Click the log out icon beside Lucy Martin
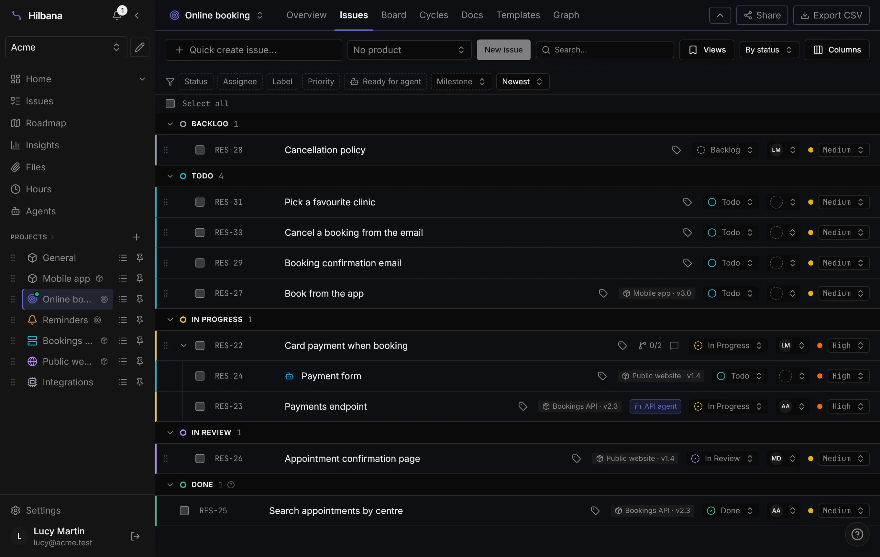 [135, 536]
